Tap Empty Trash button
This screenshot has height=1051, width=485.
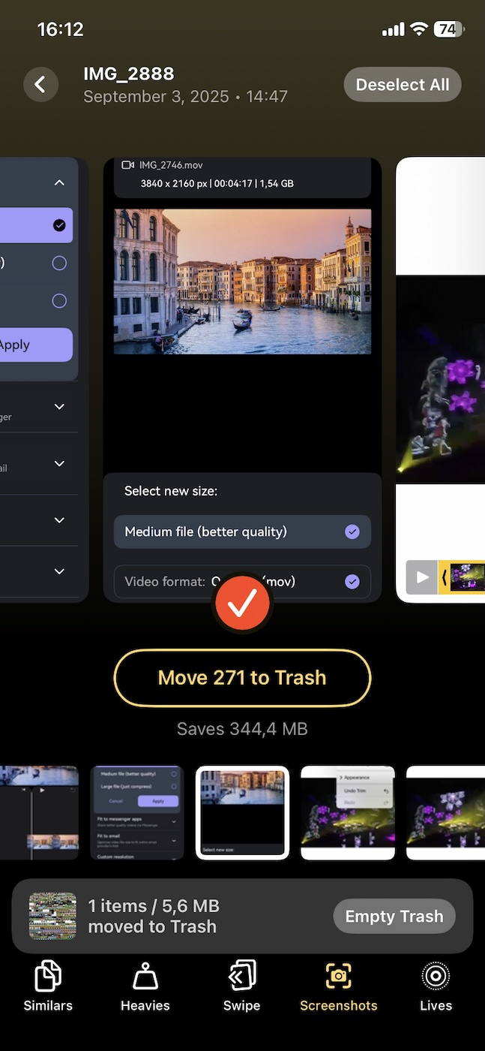point(394,917)
